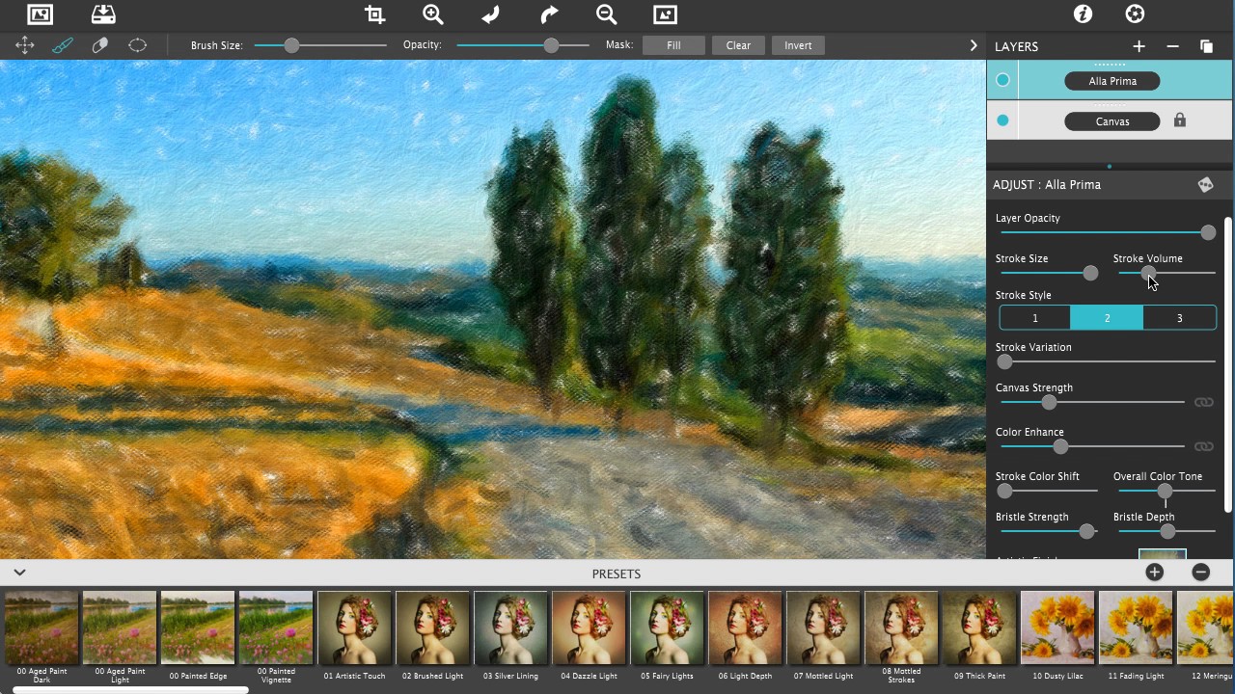This screenshot has height=694, width=1235.
Task: Select the mask eraser tool
Action: [x=99, y=45]
